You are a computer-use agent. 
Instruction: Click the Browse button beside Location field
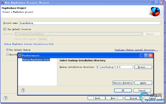tap(152, 34)
